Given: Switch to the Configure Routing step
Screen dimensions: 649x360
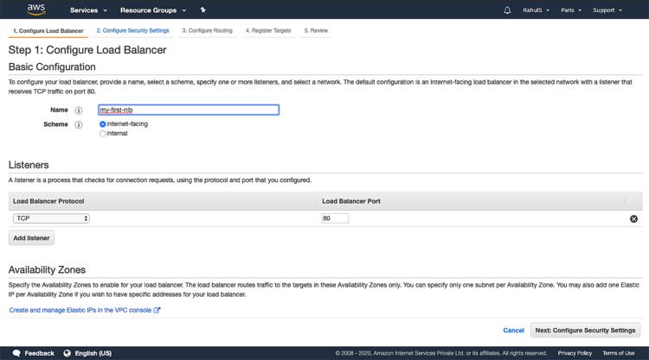Looking at the screenshot, I should pos(207,30).
